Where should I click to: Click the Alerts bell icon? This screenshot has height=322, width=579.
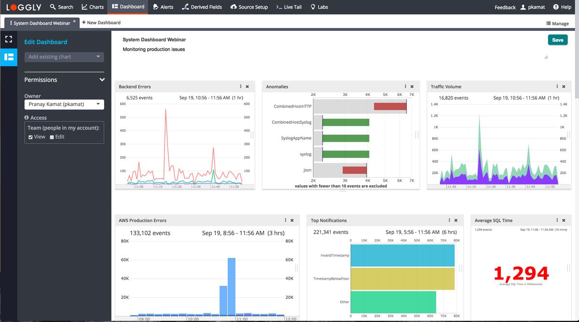154,7
